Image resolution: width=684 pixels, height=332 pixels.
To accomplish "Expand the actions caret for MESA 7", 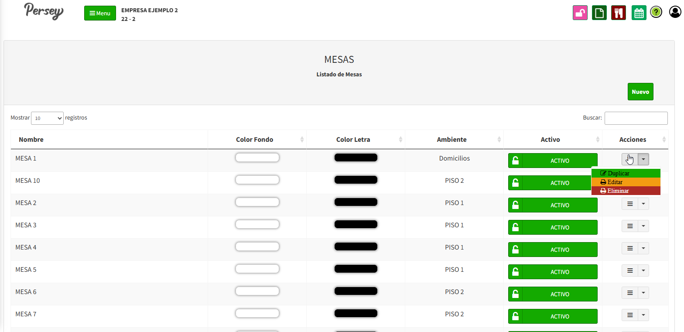I will tap(643, 315).
